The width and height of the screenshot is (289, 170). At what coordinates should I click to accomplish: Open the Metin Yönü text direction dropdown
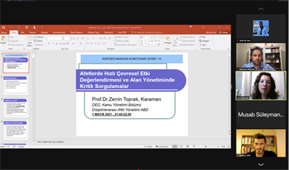coord(122,37)
